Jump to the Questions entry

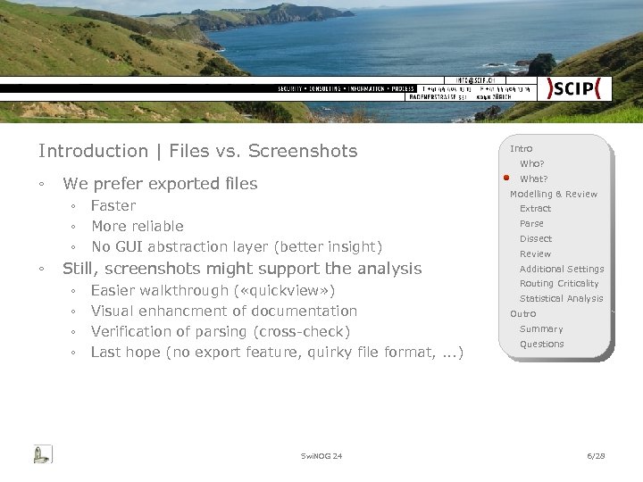point(542,345)
